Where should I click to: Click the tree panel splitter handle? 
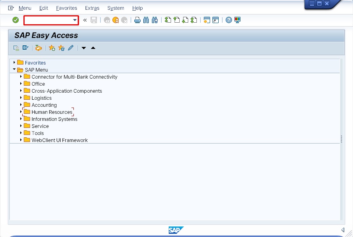click(x=342, y=139)
